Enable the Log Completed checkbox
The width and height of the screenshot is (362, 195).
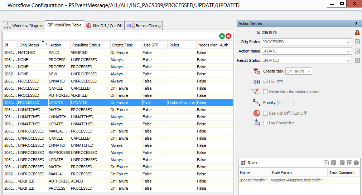(265, 123)
